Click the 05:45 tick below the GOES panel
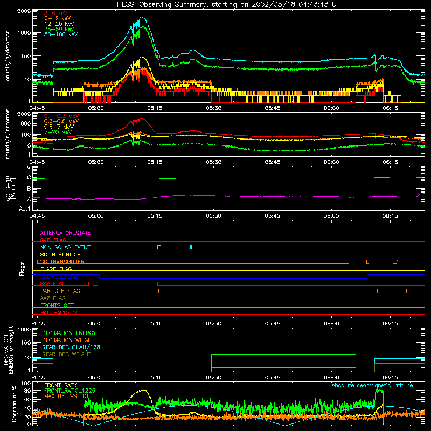 (273, 216)
